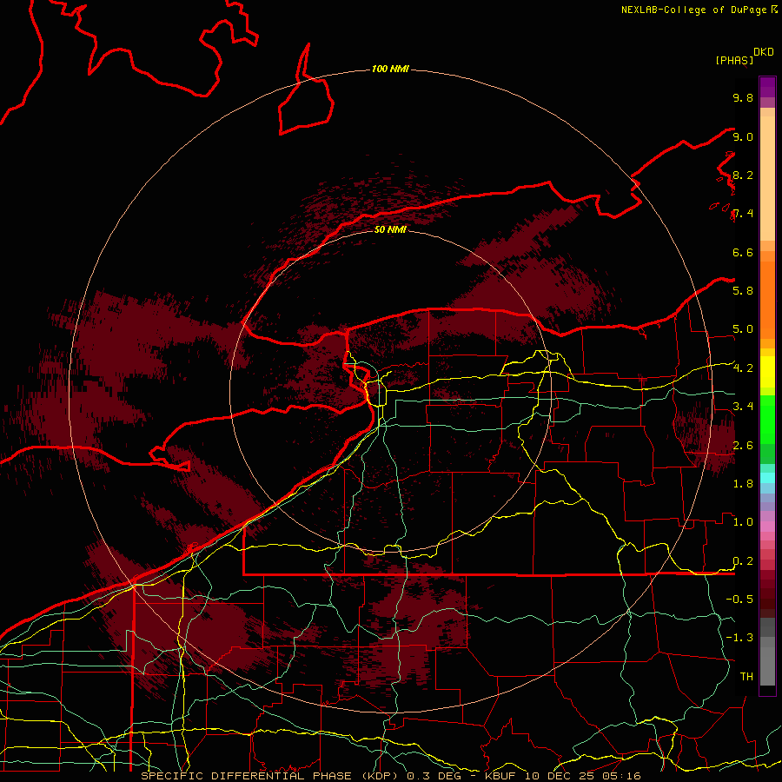Pick the gray band at the color scale bottom
This screenshot has width=782, height=782.
[767, 667]
